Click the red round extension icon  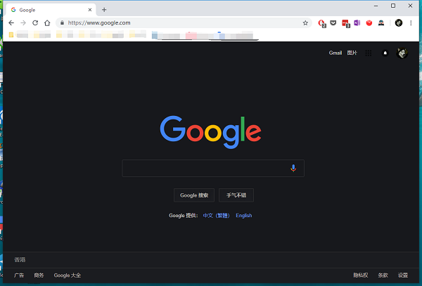[x=369, y=23]
